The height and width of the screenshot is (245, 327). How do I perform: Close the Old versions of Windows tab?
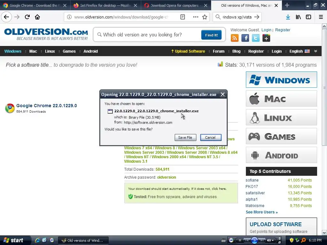tap(276, 5)
